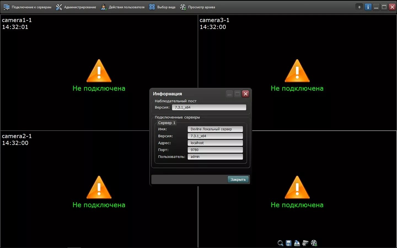Click the pin icon in the top toolbar
397x248 pixels.
(359, 7)
